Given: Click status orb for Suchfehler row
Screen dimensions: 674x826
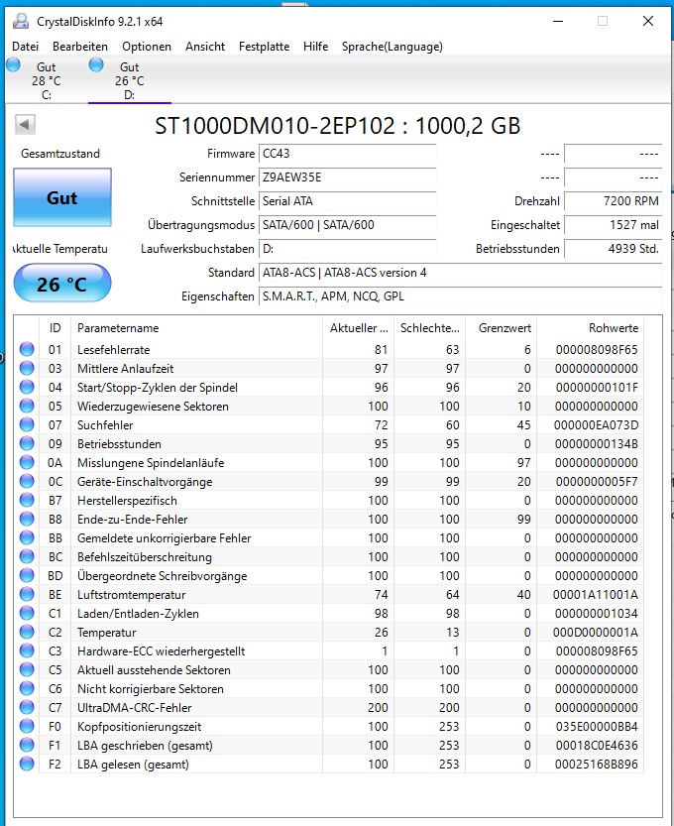Looking at the screenshot, I should click(27, 424).
